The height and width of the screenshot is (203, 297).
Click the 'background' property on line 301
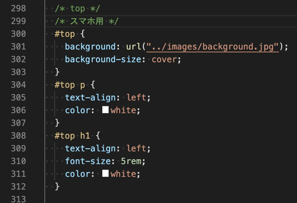click(x=90, y=47)
